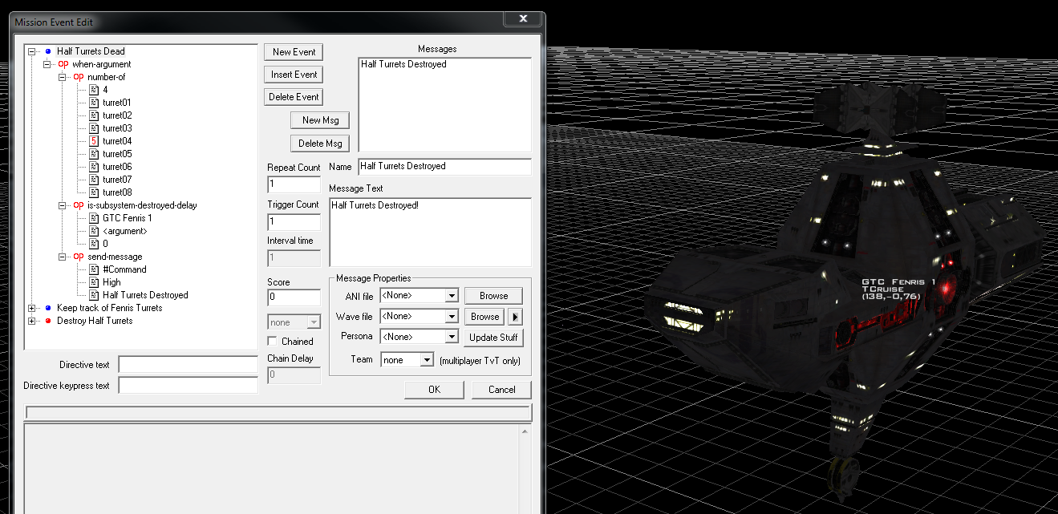Toggle the Chained checkbox

(272, 342)
